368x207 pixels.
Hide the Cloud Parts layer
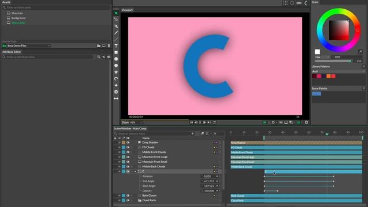[119, 200]
